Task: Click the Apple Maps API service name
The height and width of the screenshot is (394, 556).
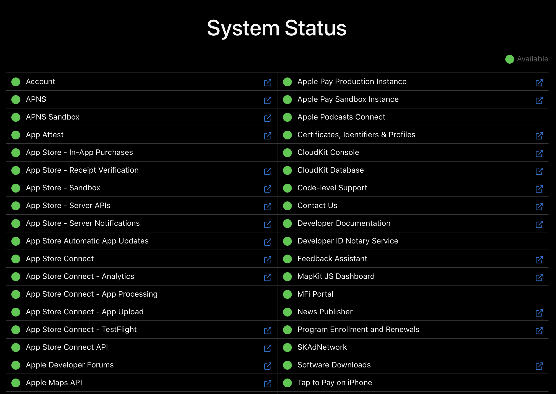Action: coord(54,383)
